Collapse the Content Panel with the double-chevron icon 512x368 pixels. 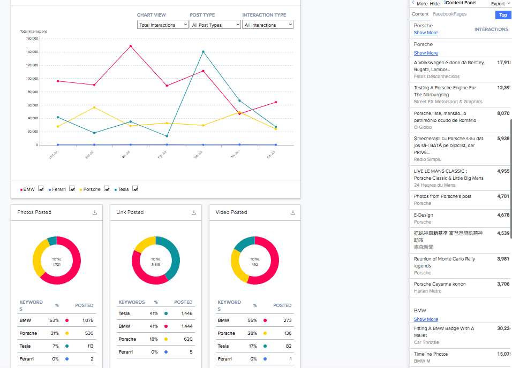(x=445, y=3)
